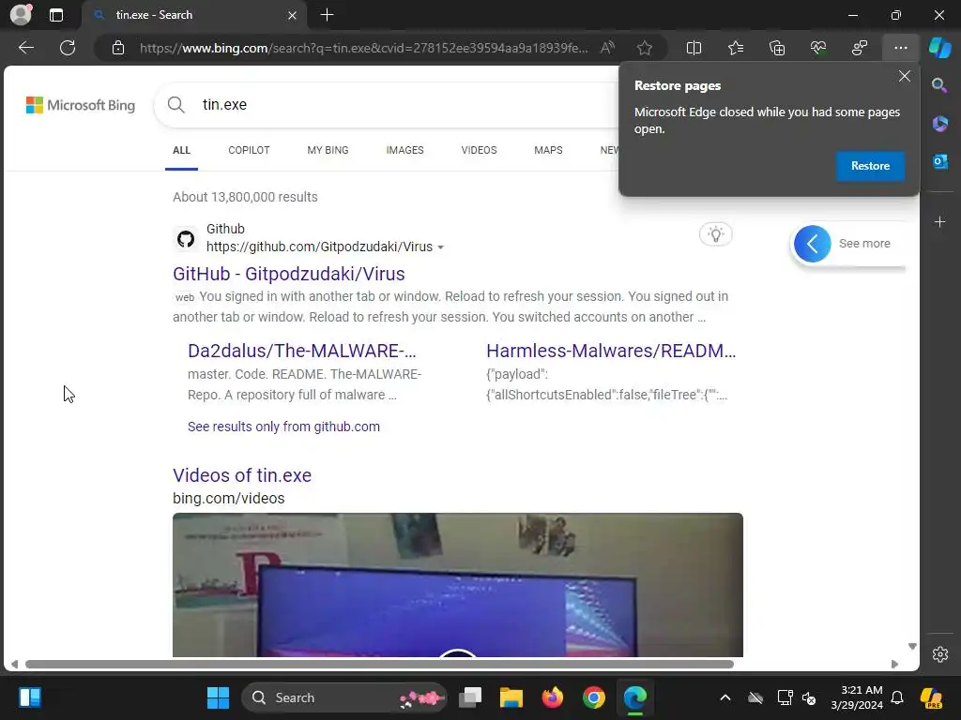Open Settings and more ellipsis menu
Screen dimensions: 961x720
tap(900, 48)
